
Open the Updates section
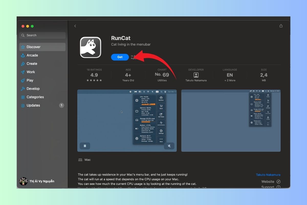pos(42,105)
